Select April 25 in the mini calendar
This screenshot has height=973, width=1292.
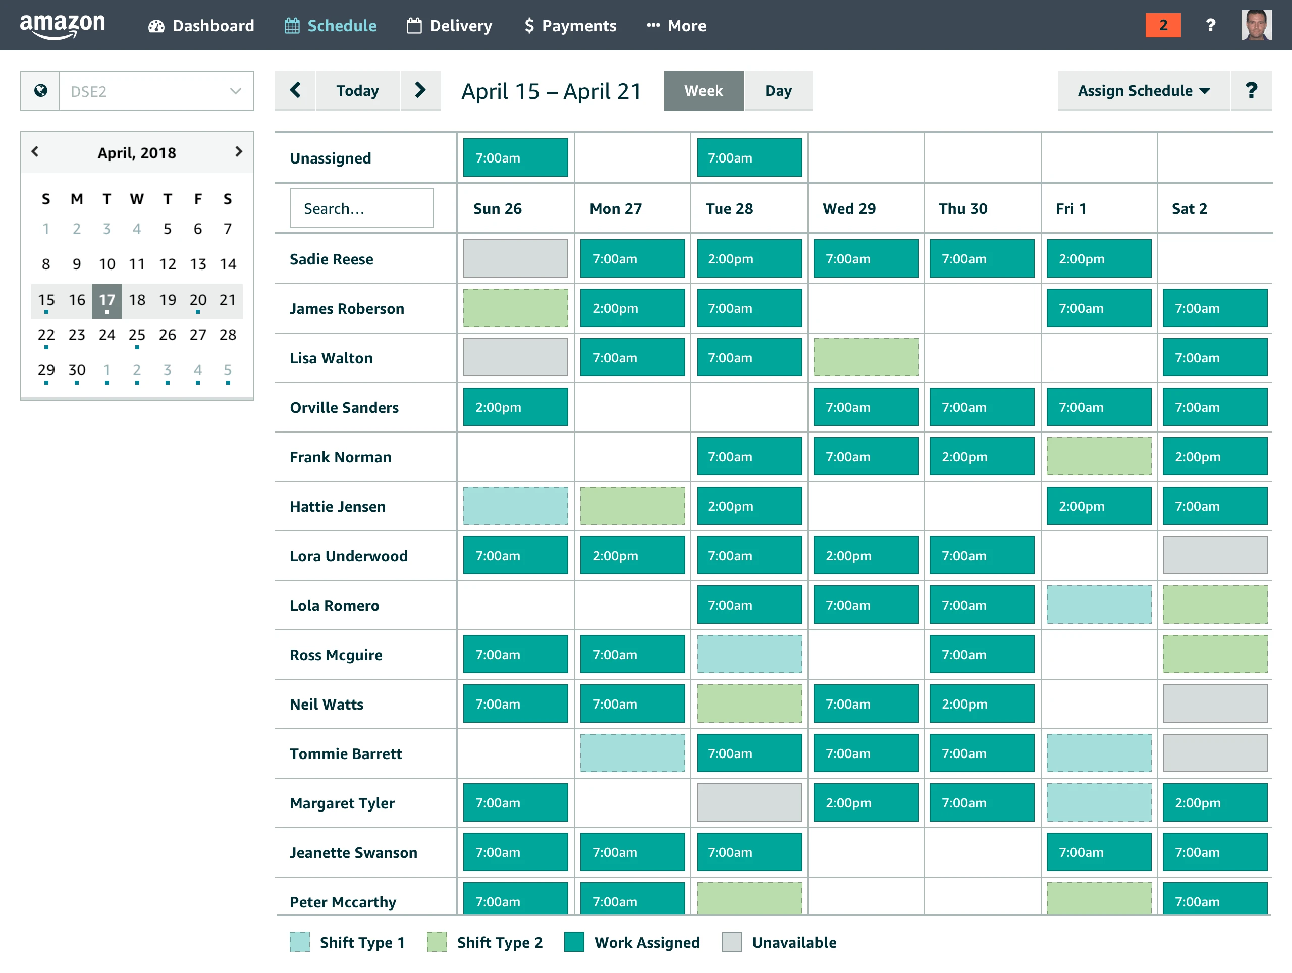[137, 335]
